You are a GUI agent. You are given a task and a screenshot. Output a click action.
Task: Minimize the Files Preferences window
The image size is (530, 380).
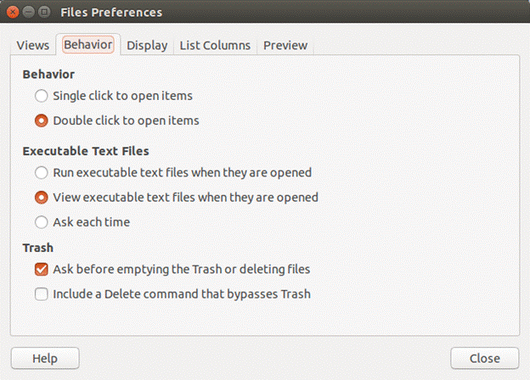29,12
